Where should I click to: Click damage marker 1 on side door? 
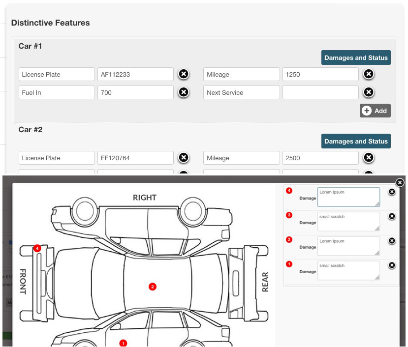pos(124,343)
